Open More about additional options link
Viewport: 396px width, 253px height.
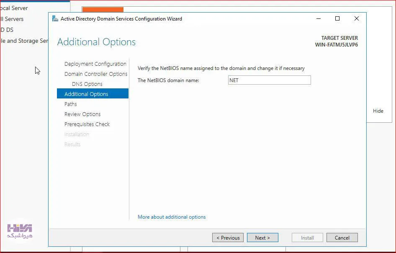[172, 217]
